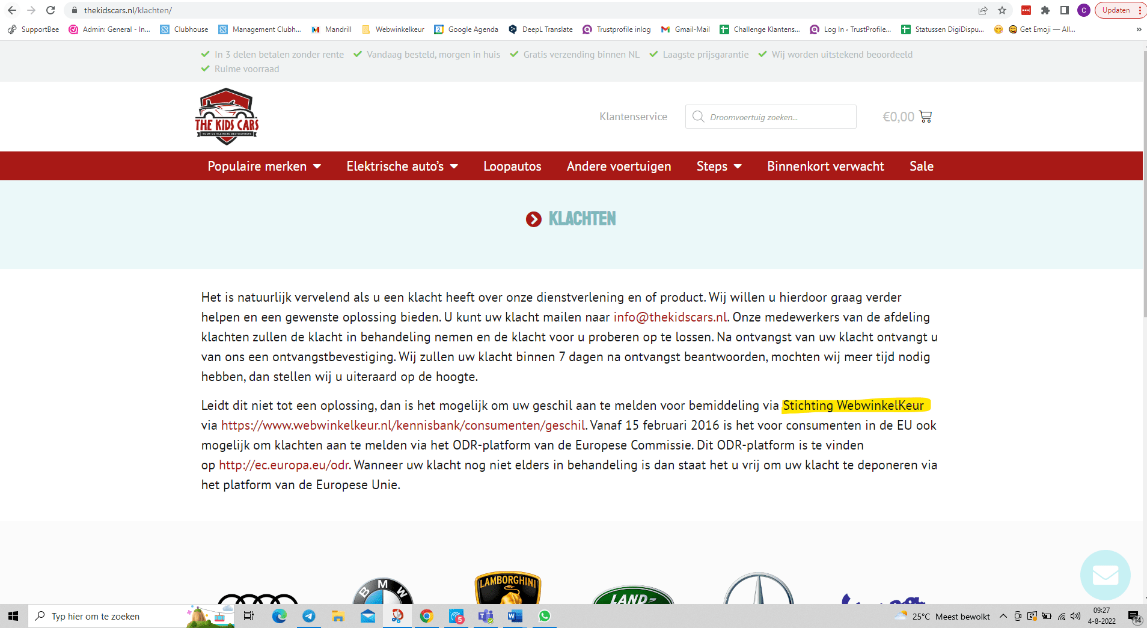The width and height of the screenshot is (1147, 628).
Task: Open the Loopautos menu item
Action: point(512,166)
